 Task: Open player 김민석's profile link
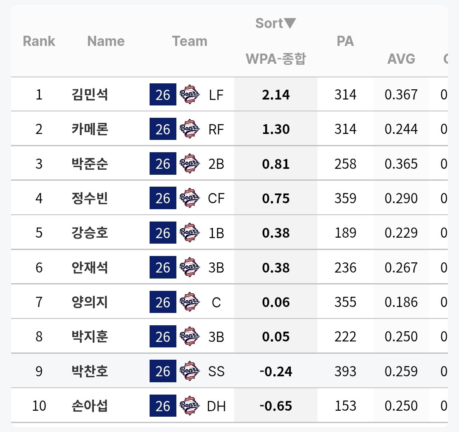(x=90, y=94)
